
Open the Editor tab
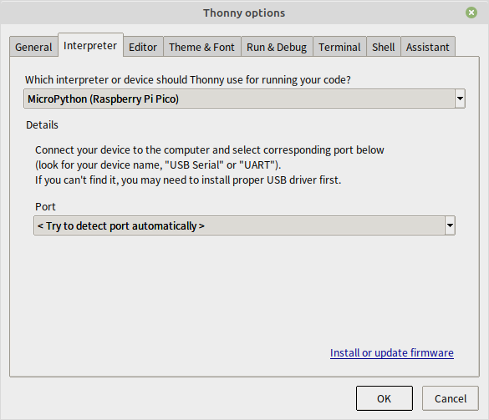click(143, 47)
